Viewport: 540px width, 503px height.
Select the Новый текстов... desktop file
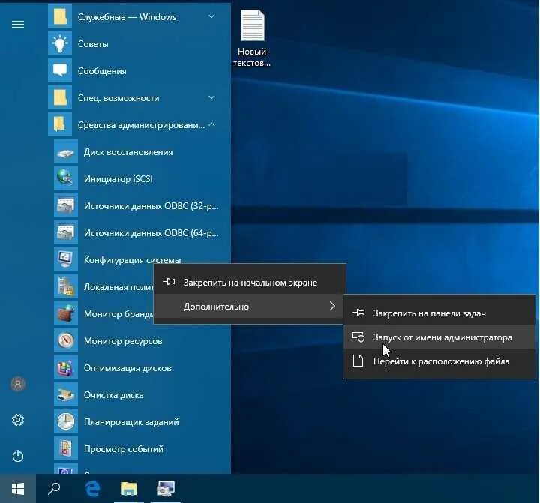[x=253, y=38]
